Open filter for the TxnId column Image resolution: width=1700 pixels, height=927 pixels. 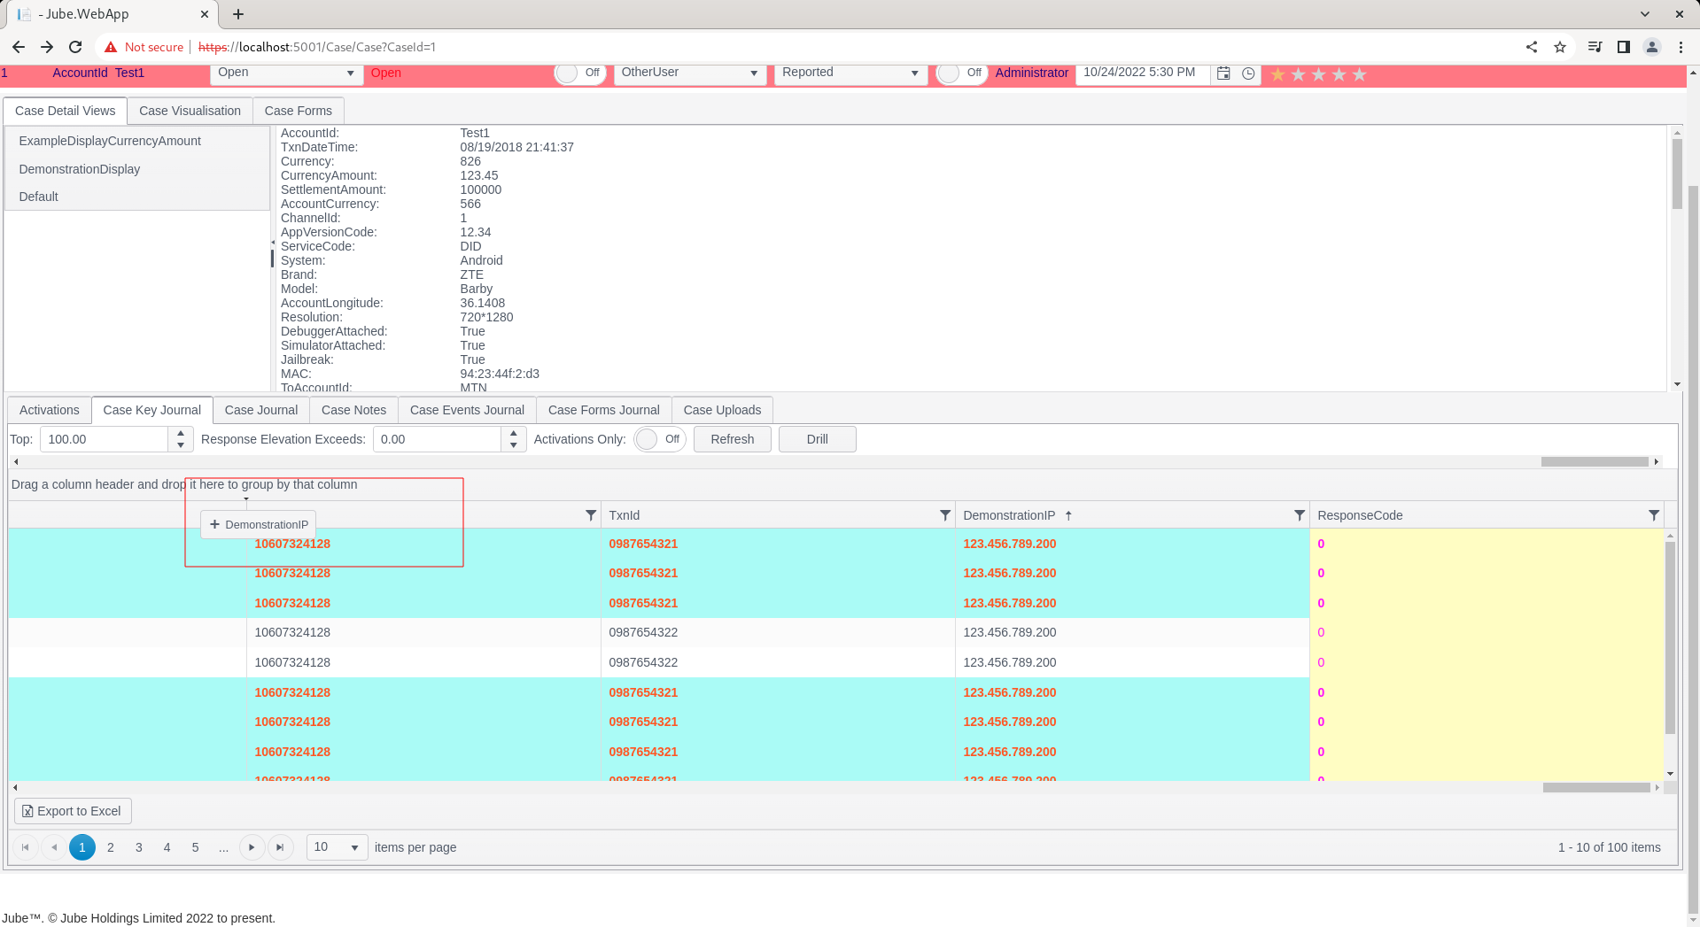tap(945, 515)
